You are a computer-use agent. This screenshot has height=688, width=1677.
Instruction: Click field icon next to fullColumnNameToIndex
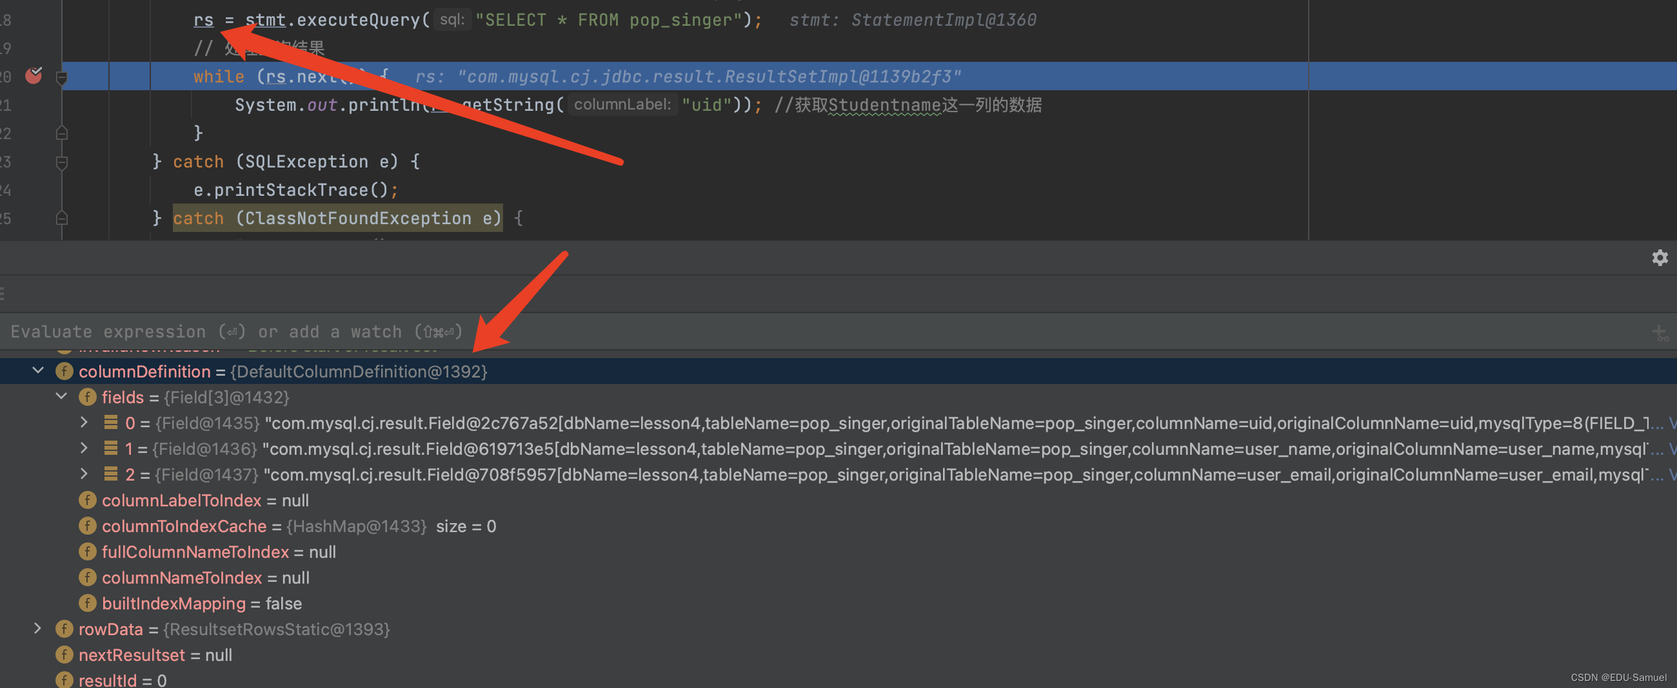87,552
